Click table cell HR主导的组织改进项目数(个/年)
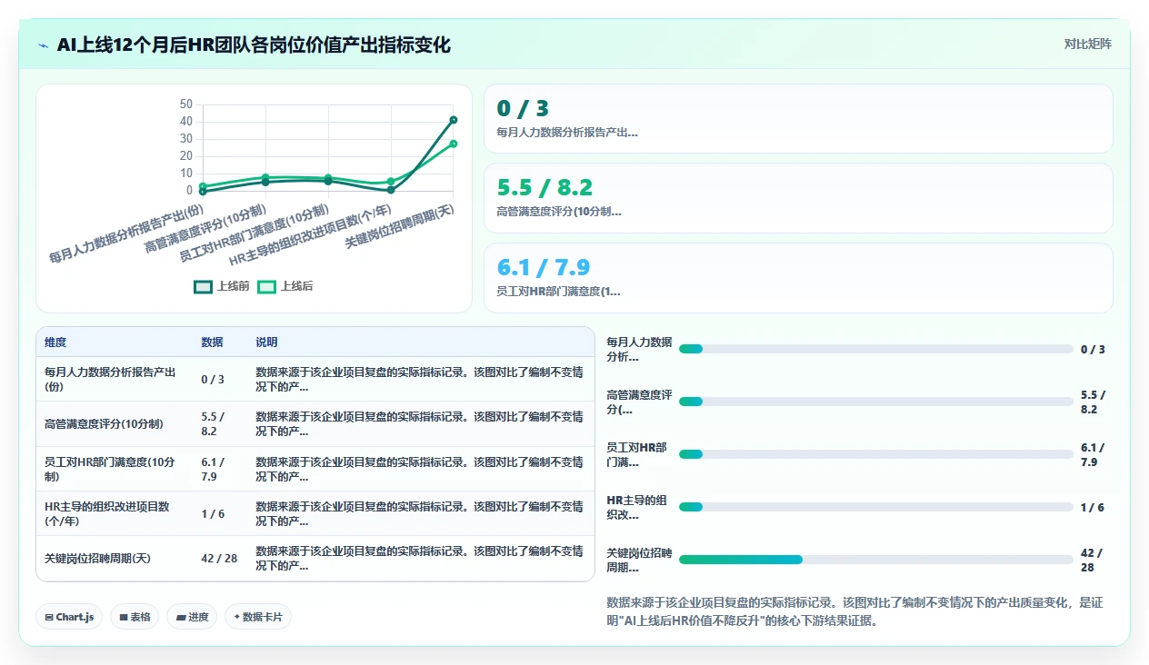Viewport: 1149px width, 665px height. click(x=115, y=513)
